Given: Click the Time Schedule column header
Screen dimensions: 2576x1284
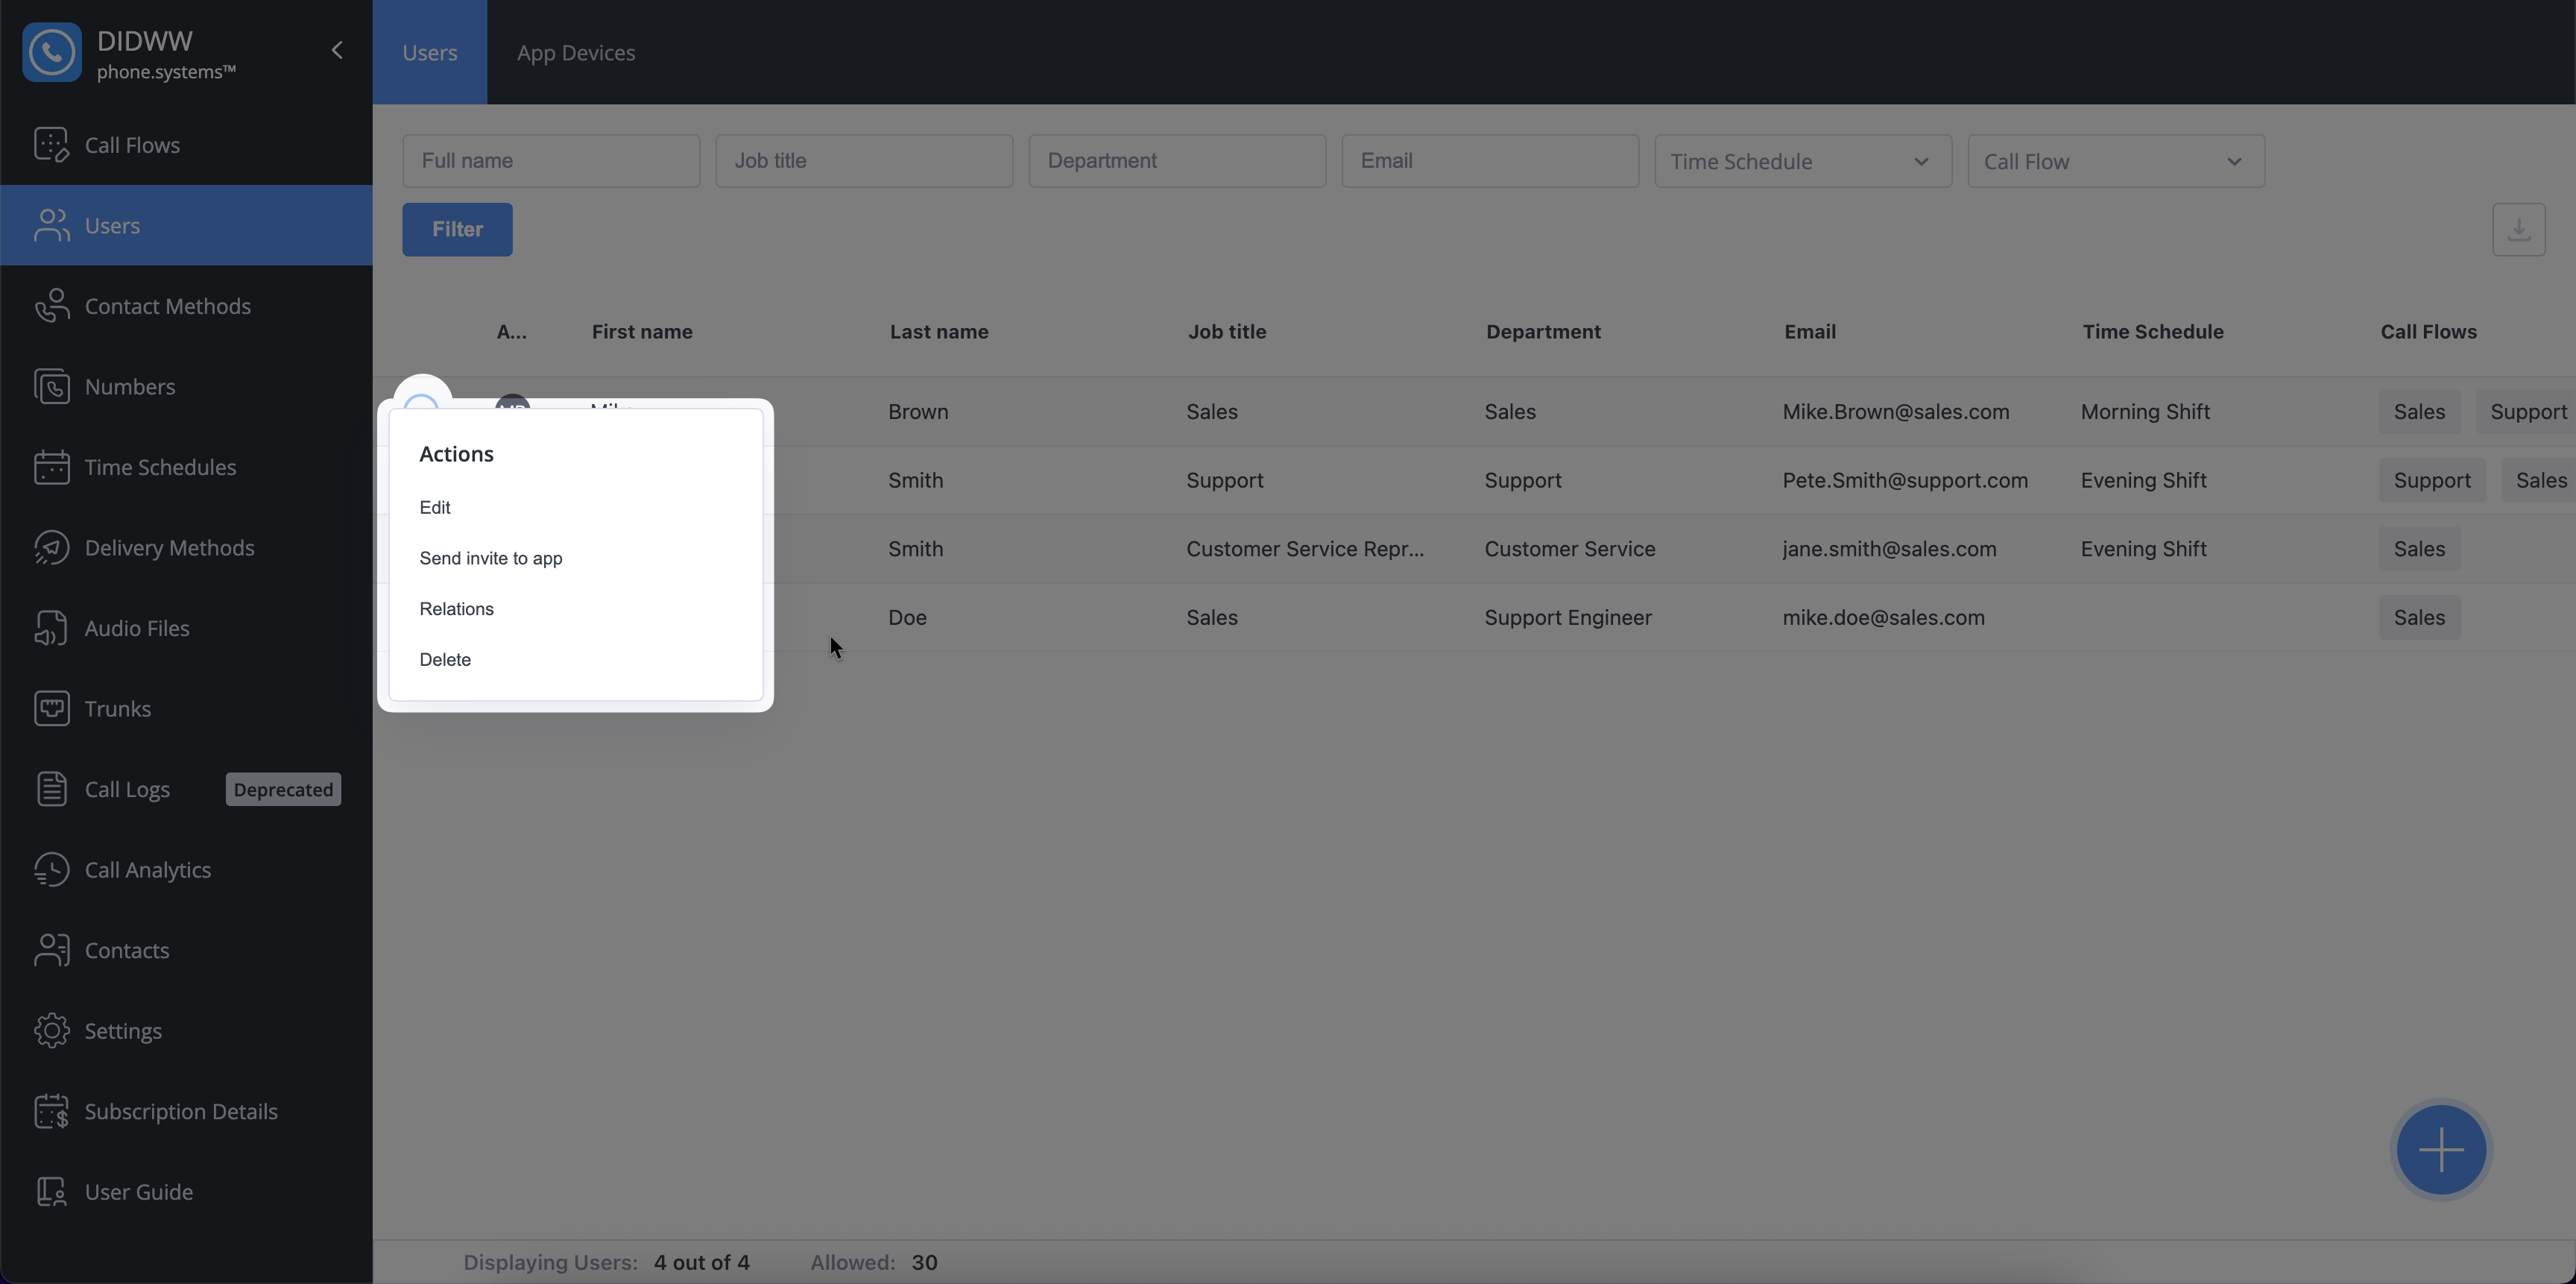Looking at the screenshot, I should 2153,332.
